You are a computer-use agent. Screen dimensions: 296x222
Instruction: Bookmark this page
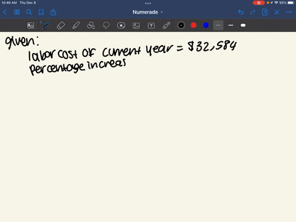[41, 12]
